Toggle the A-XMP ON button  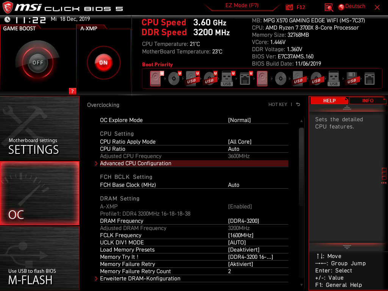(103, 63)
